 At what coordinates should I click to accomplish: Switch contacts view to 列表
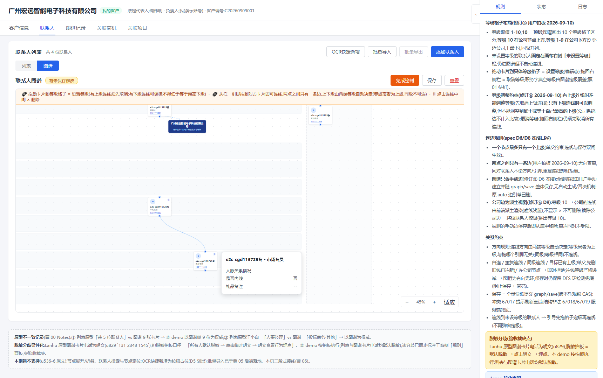coord(26,66)
